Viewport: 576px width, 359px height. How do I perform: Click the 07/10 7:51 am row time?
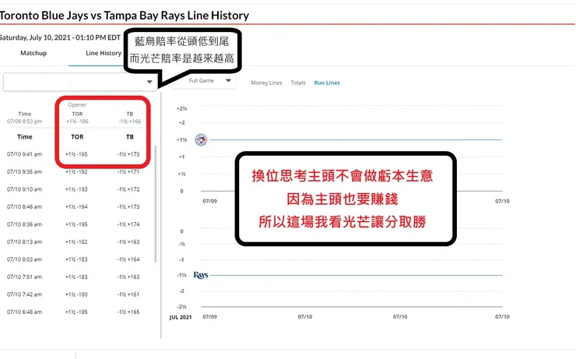pyautogui.click(x=24, y=276)
